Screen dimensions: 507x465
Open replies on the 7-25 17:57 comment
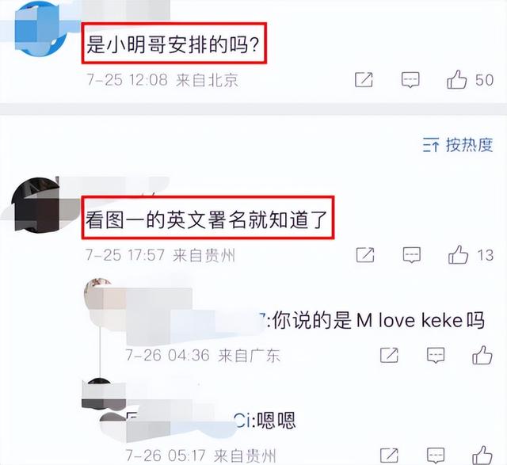point(412,255)
